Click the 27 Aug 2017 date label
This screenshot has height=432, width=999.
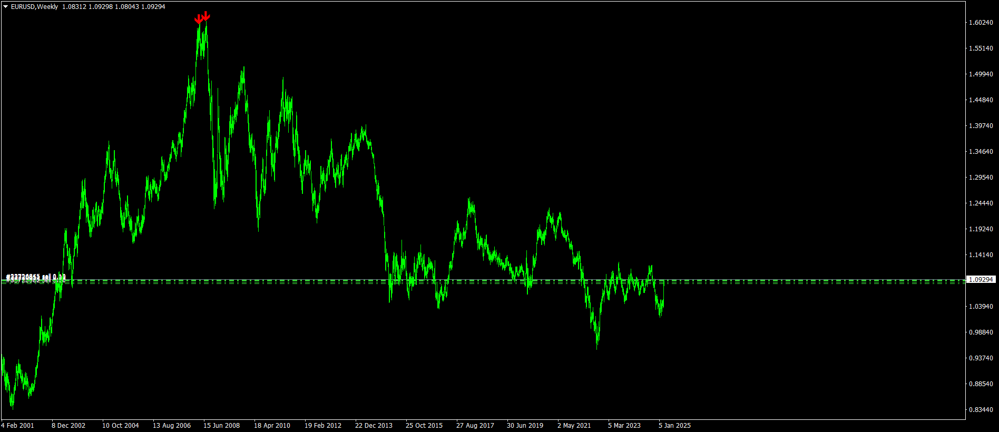[475, 426]
